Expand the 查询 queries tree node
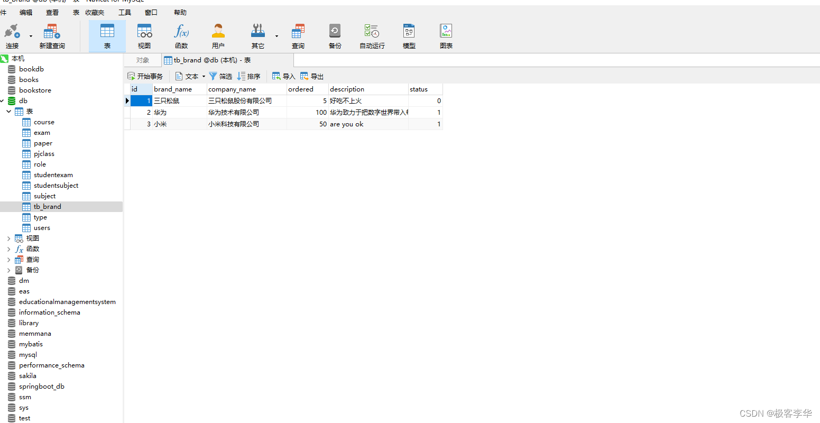This screenshot has height=423, width=820. click(9, 260)
